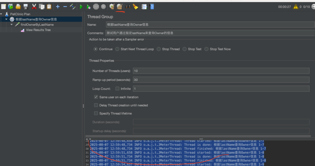
Task: Click the Loop Count value field
Action: pyautogui.click(x=221, y=89)
